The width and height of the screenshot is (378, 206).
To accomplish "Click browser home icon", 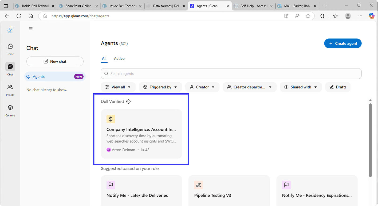I will [x=31, y=16].
